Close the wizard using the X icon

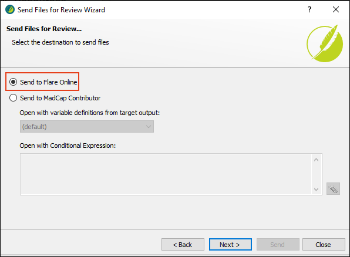[336, 9]
